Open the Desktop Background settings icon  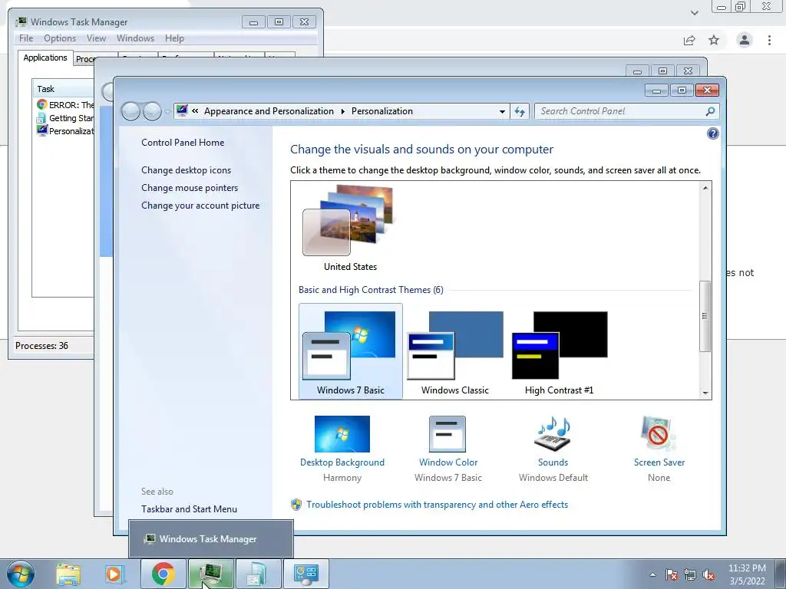pos(342,434)
